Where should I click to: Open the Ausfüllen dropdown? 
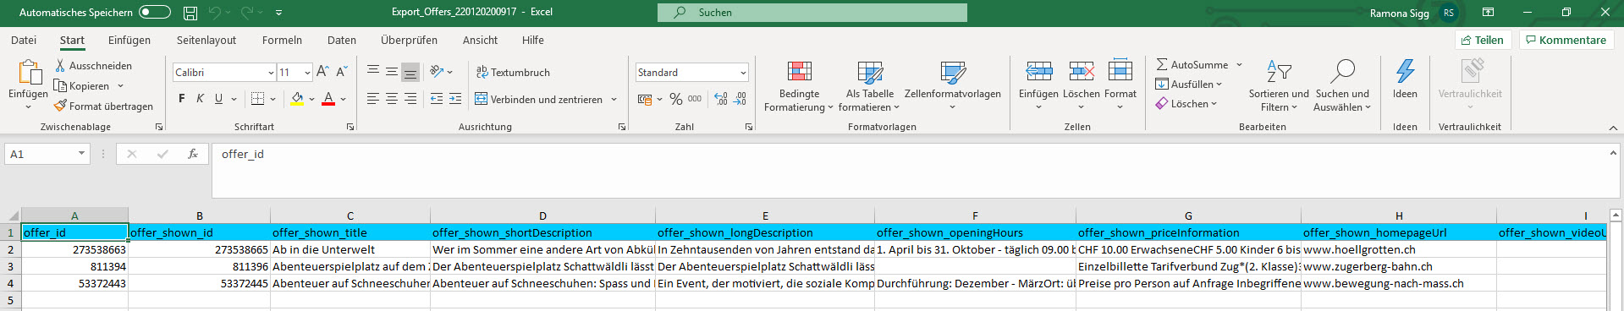click(x=1189, y=84)
